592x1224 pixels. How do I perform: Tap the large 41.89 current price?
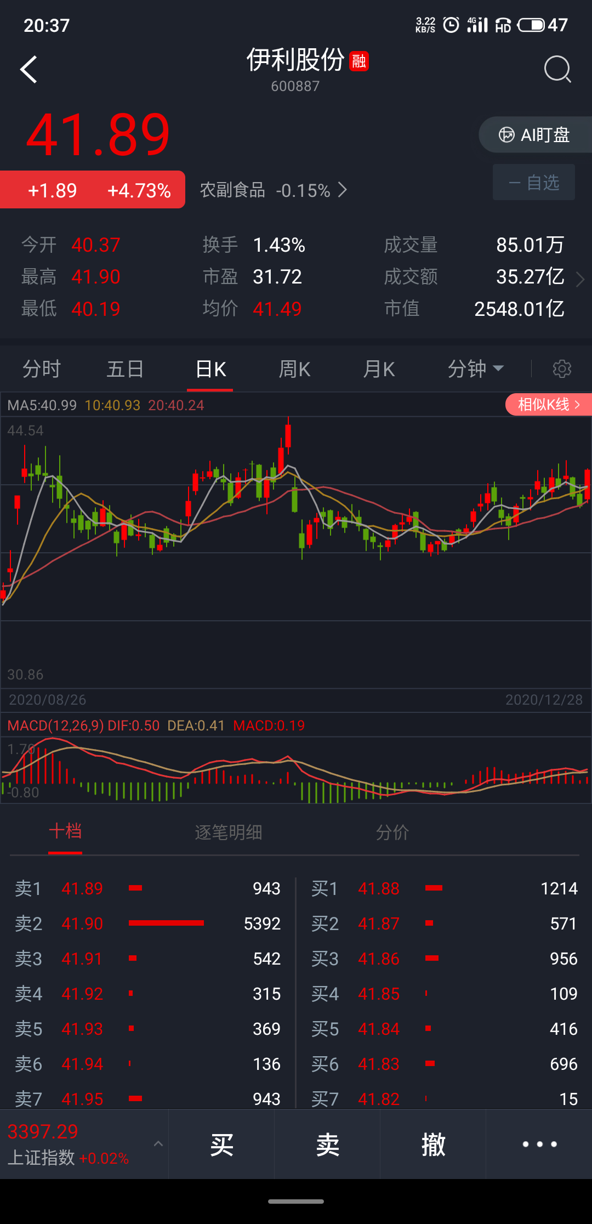(98, 134)
